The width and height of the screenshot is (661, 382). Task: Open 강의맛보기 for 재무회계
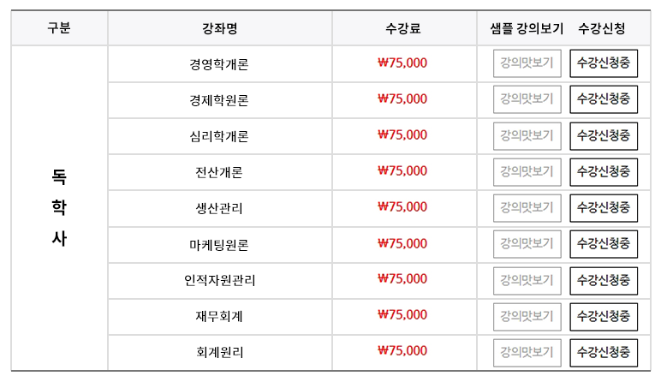click(x=527, y=317)
